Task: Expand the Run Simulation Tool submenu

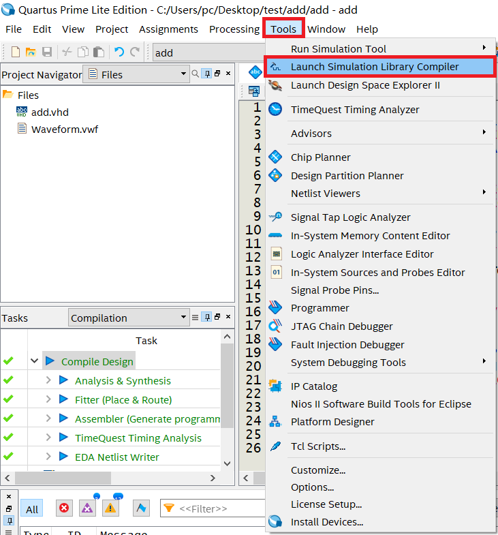Action: point(380,48)
